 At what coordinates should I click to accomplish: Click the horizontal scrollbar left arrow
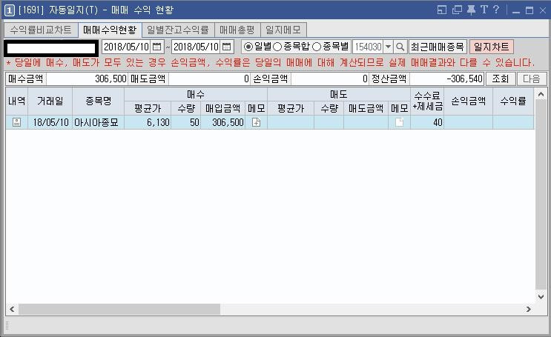[12, 310]
